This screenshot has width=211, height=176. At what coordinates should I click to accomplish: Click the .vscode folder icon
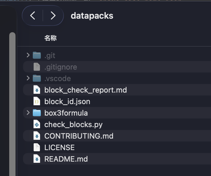coord(37,78)
